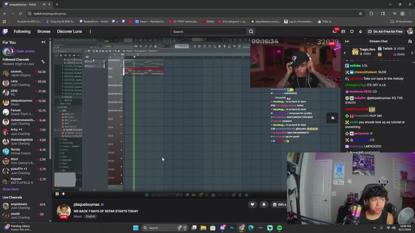
Task: Open the Wi-Fi network tray icon
Action: coord(388,228)
